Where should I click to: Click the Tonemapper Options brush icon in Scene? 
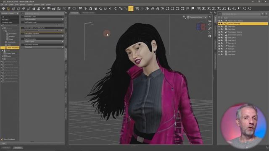point(226,32)
